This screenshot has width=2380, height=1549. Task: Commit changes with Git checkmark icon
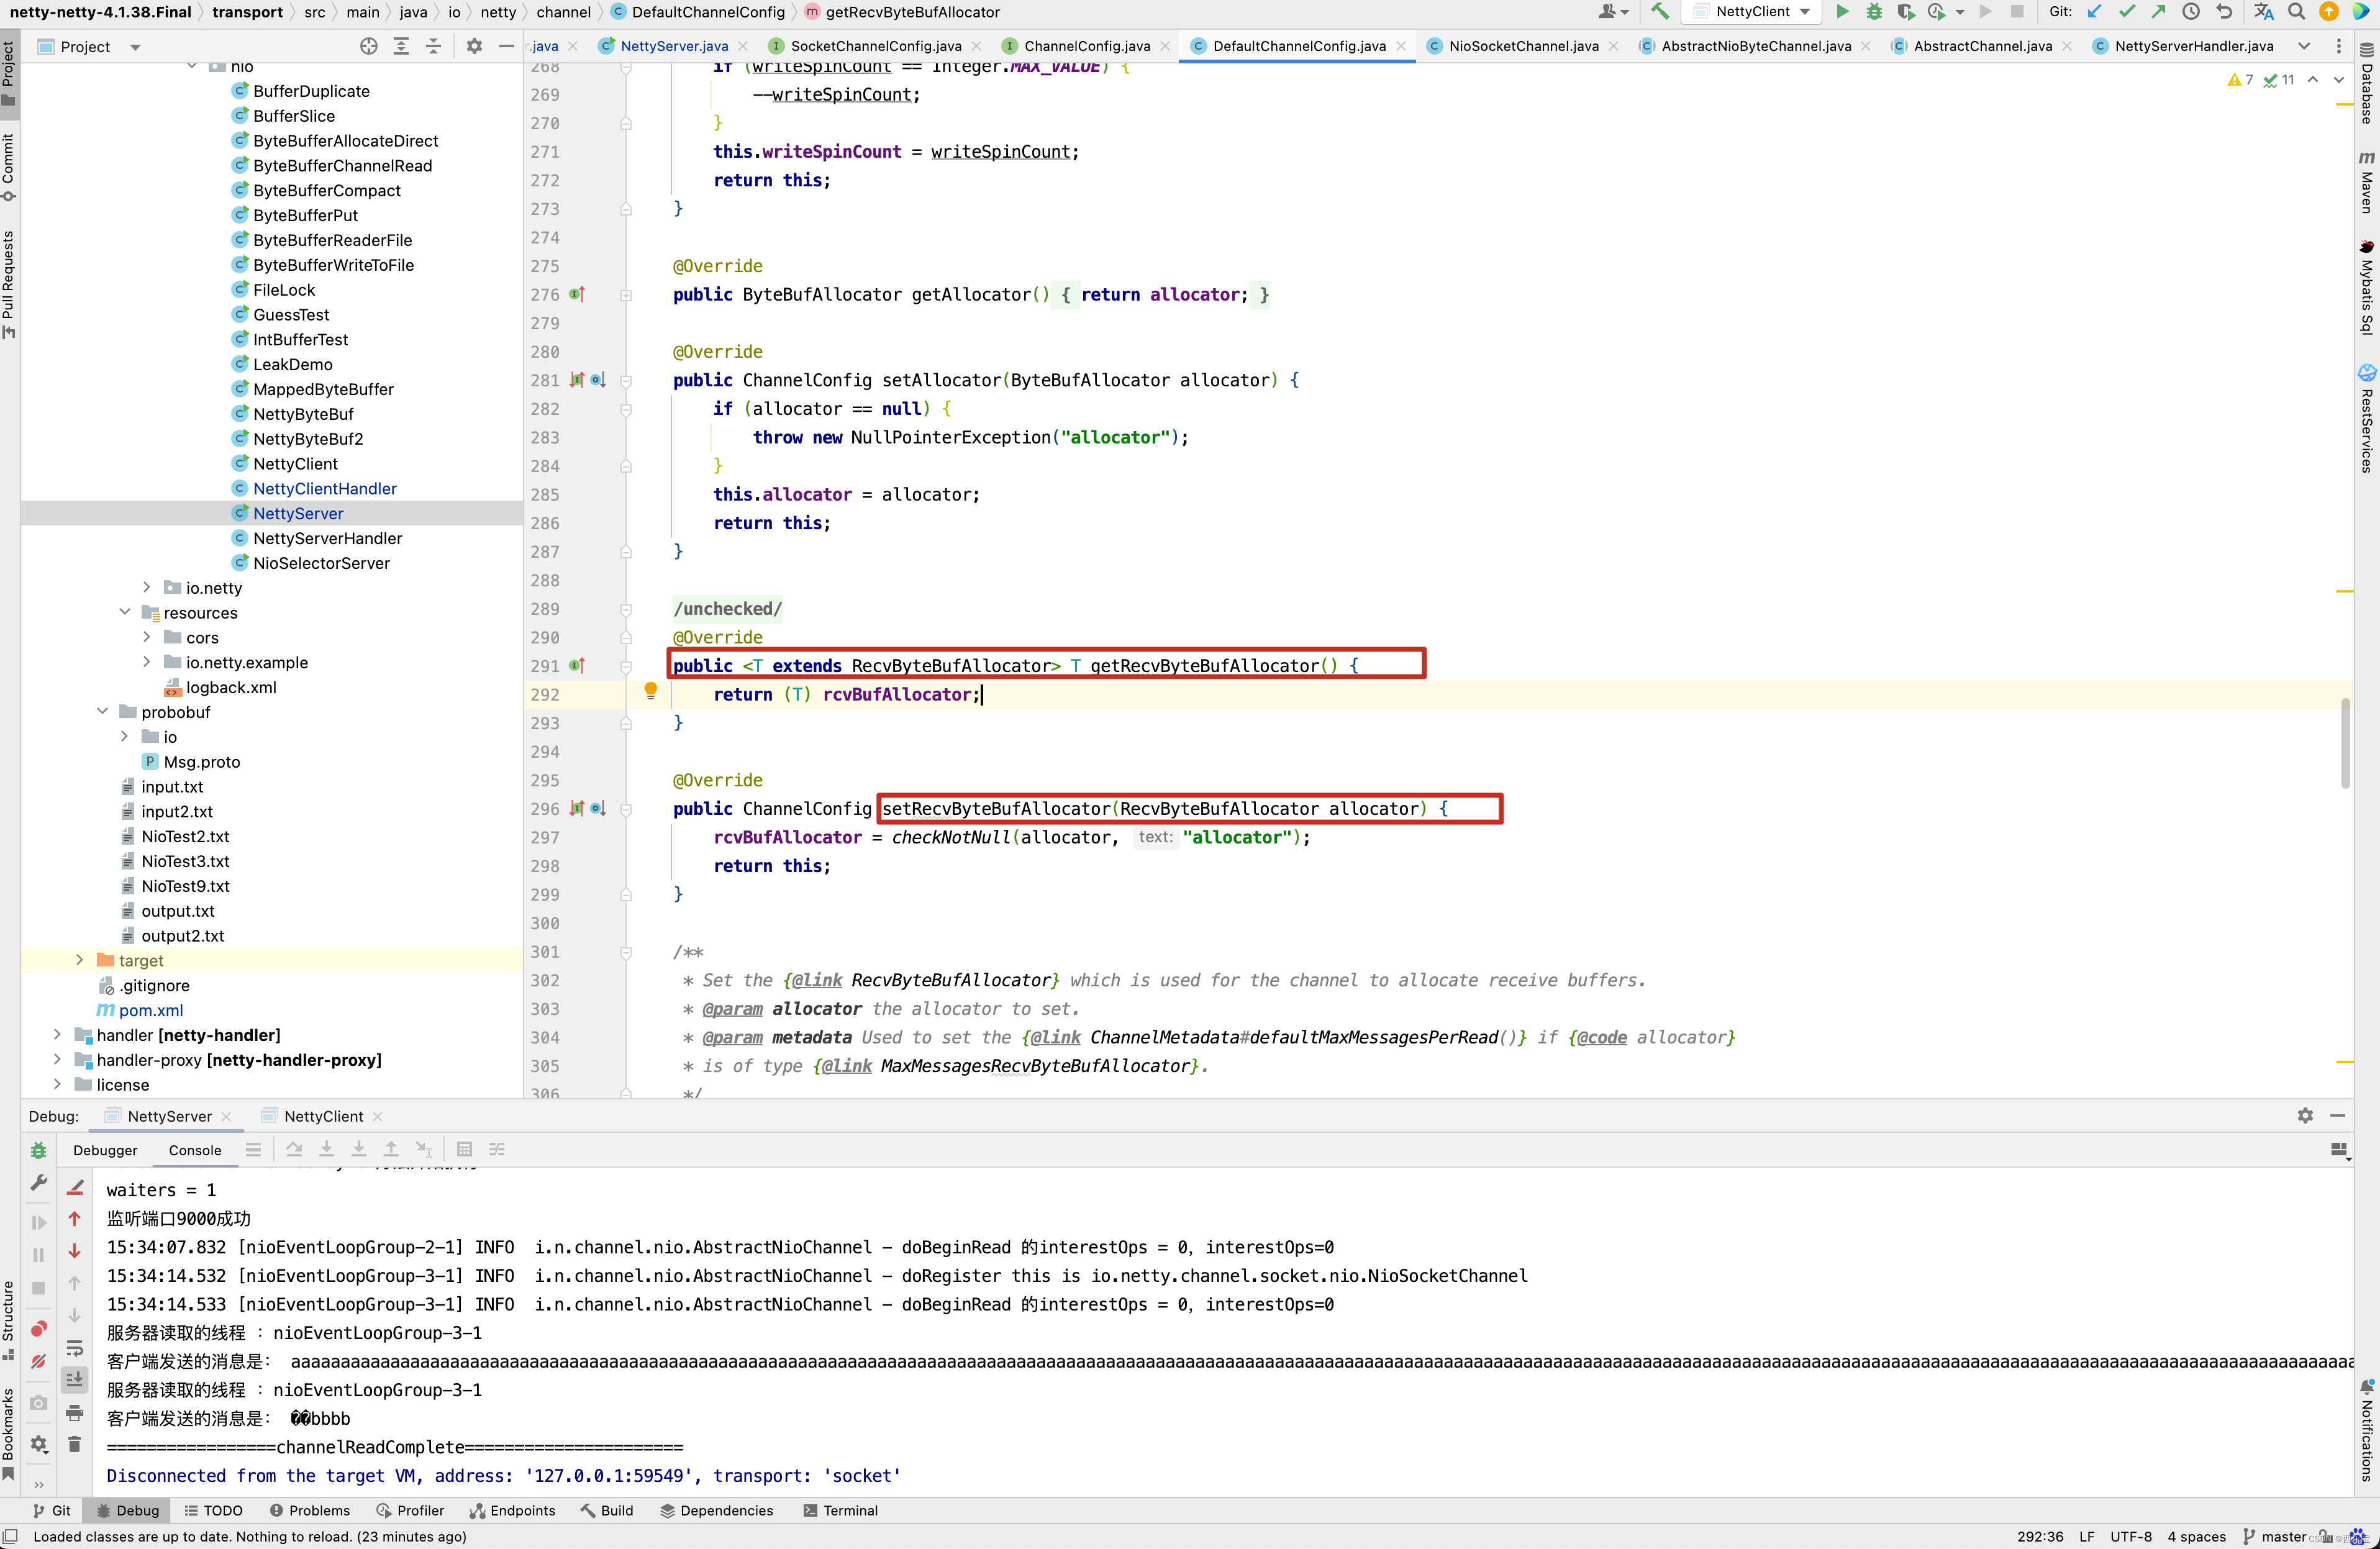tap(2127, 12)
